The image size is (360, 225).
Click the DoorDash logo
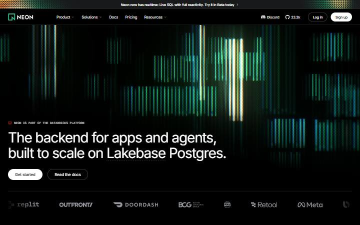point(135,204)
